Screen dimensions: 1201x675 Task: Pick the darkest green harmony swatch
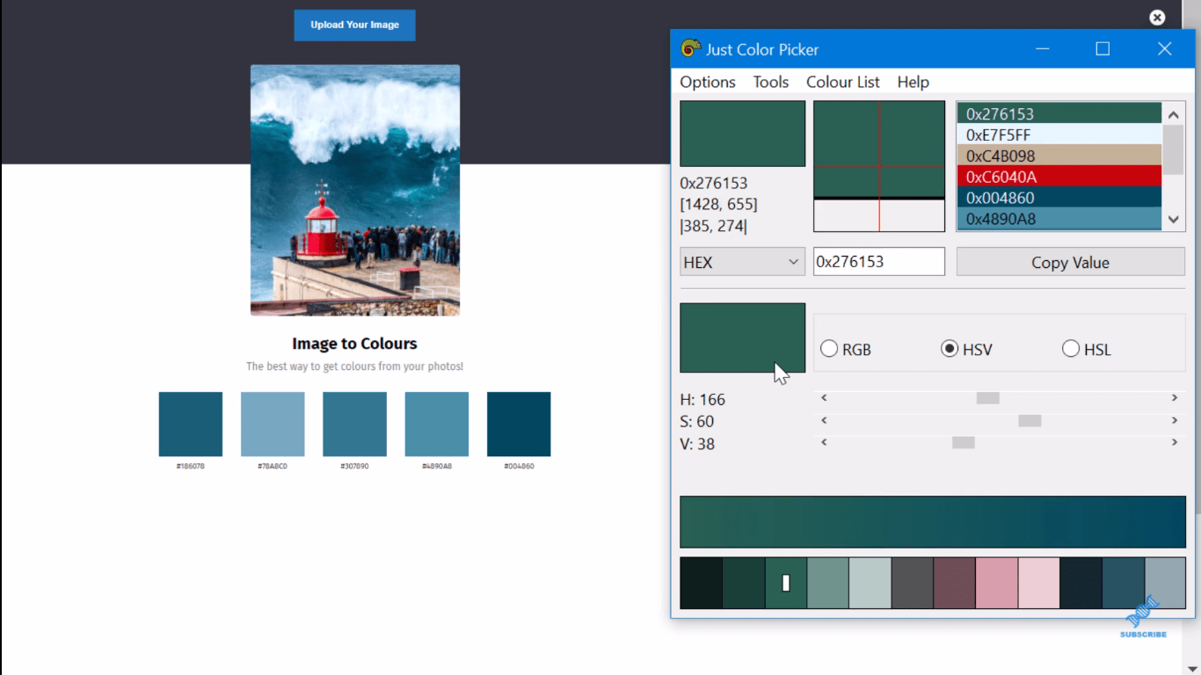[x=702, y=583]
